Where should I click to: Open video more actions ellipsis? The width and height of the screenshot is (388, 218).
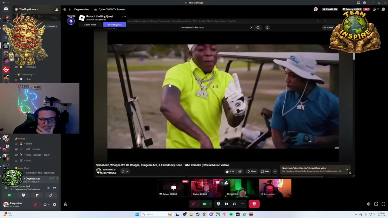275,171
